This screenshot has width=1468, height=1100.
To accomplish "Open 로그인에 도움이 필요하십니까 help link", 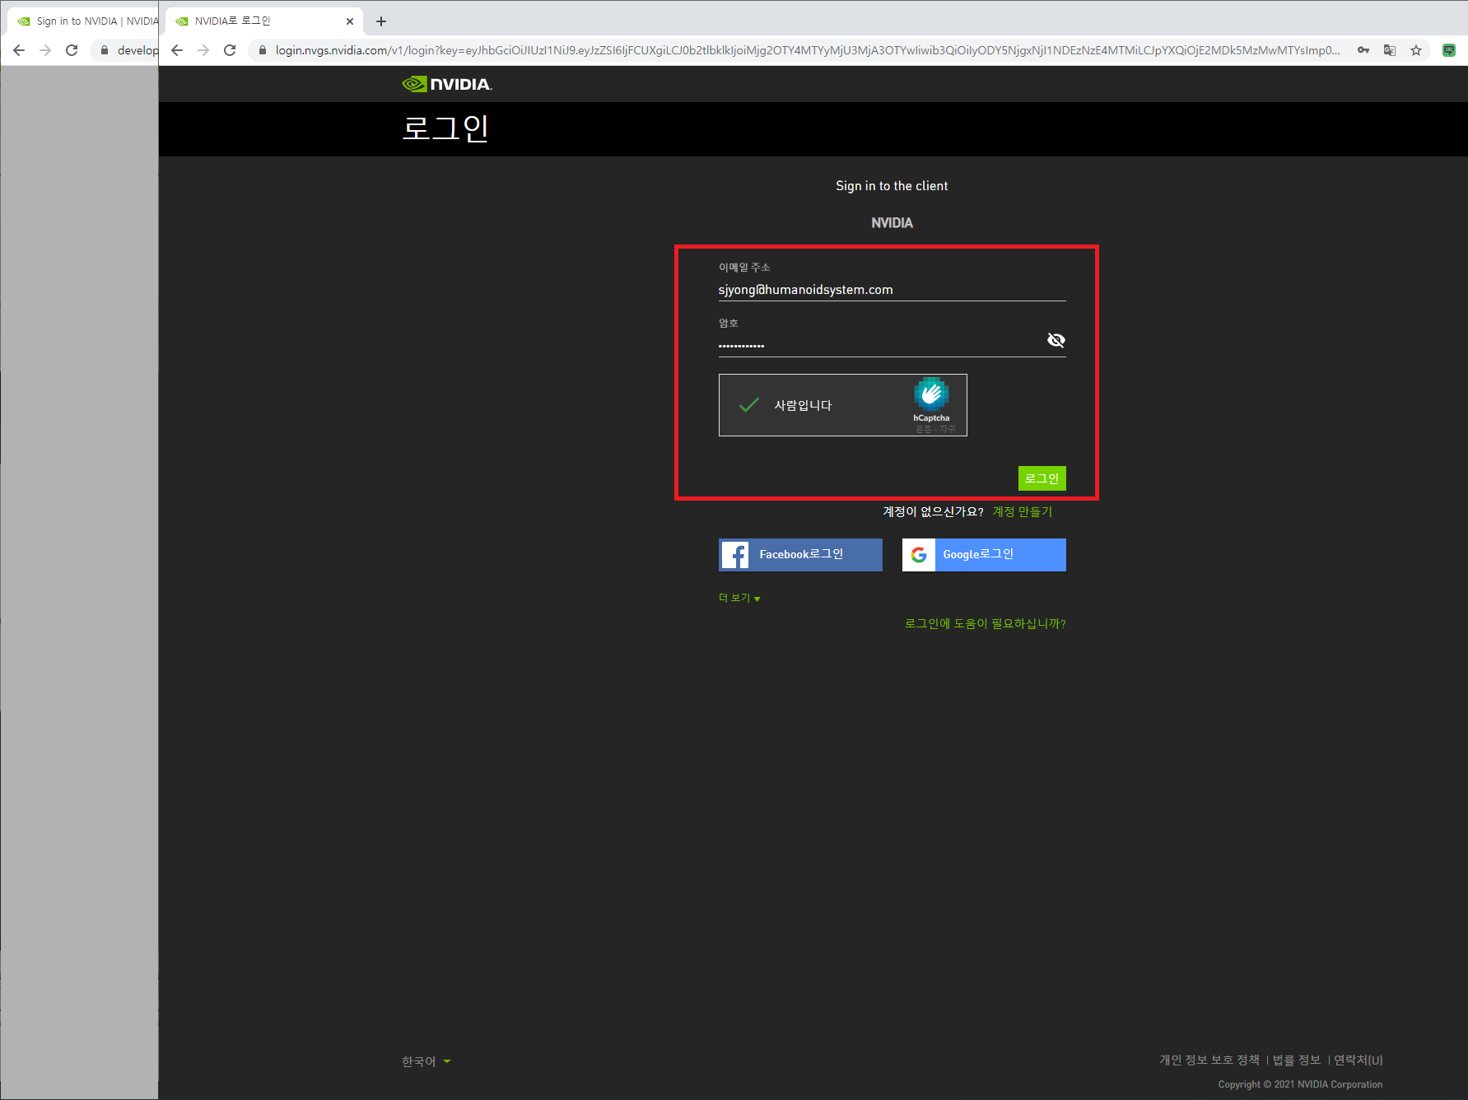I will [985, 623].
